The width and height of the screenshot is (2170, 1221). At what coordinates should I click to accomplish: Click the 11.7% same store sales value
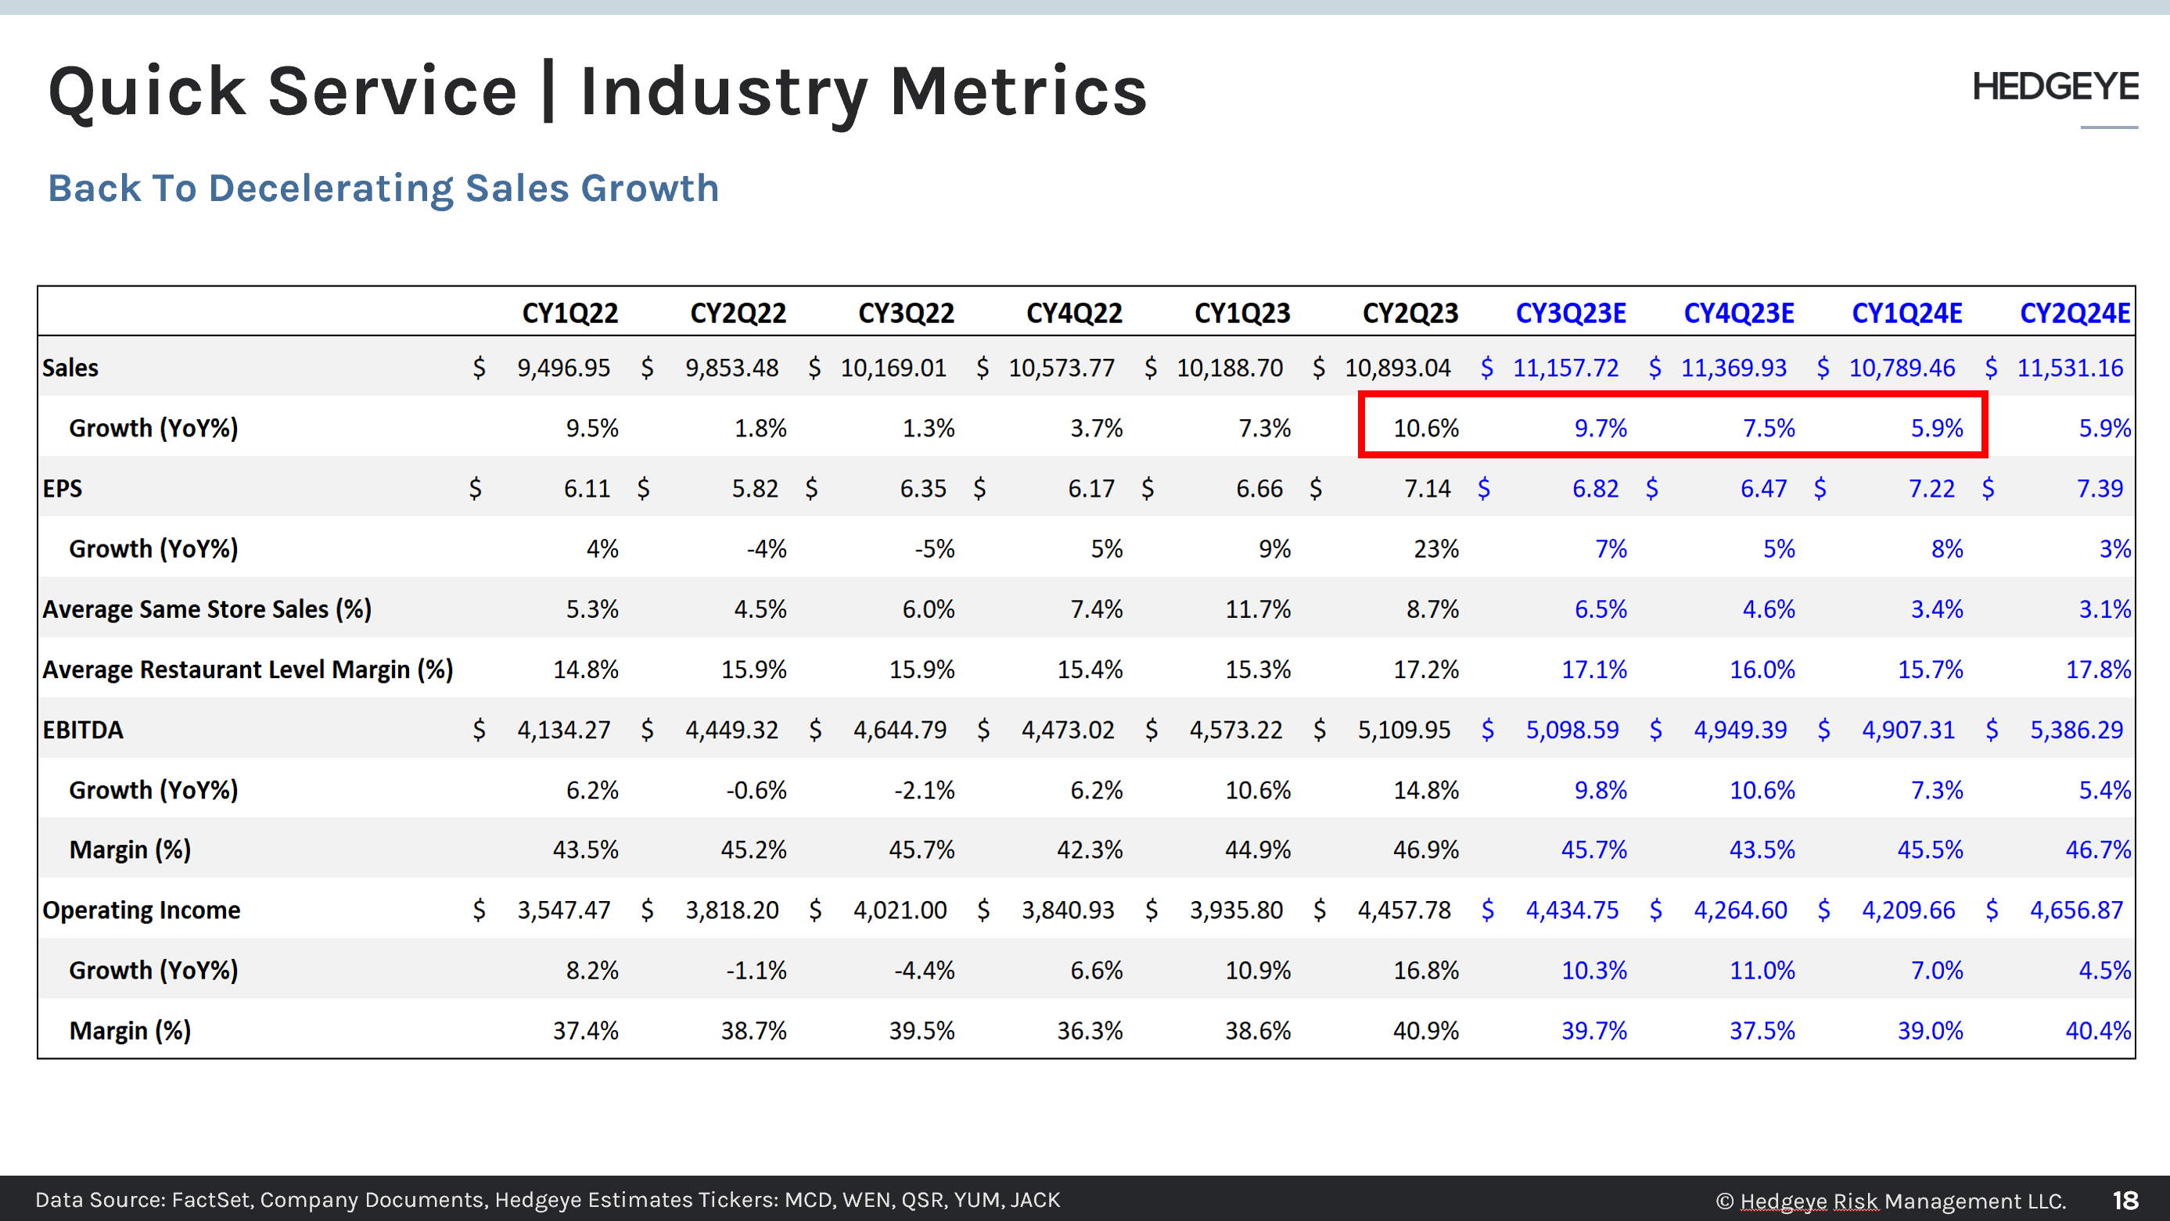tap(1257, 609)
